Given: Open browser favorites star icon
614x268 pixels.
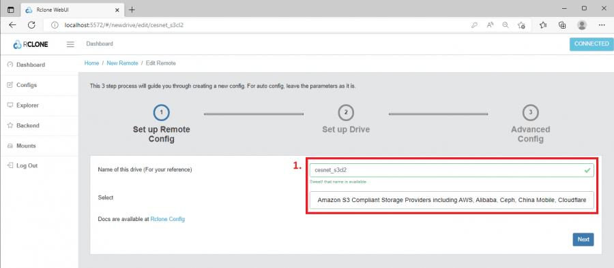Looking at the screenshot, I should pyautogui.click(x=543, y=25).
